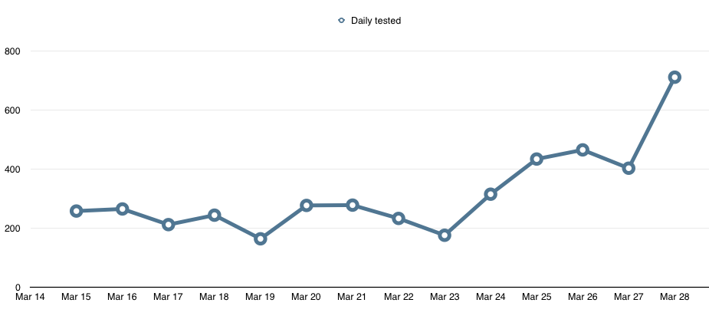The height and width of the screenshot is (316, 709).
Task: Click the peak data point at Mar 28
Action: coord(675,77)
